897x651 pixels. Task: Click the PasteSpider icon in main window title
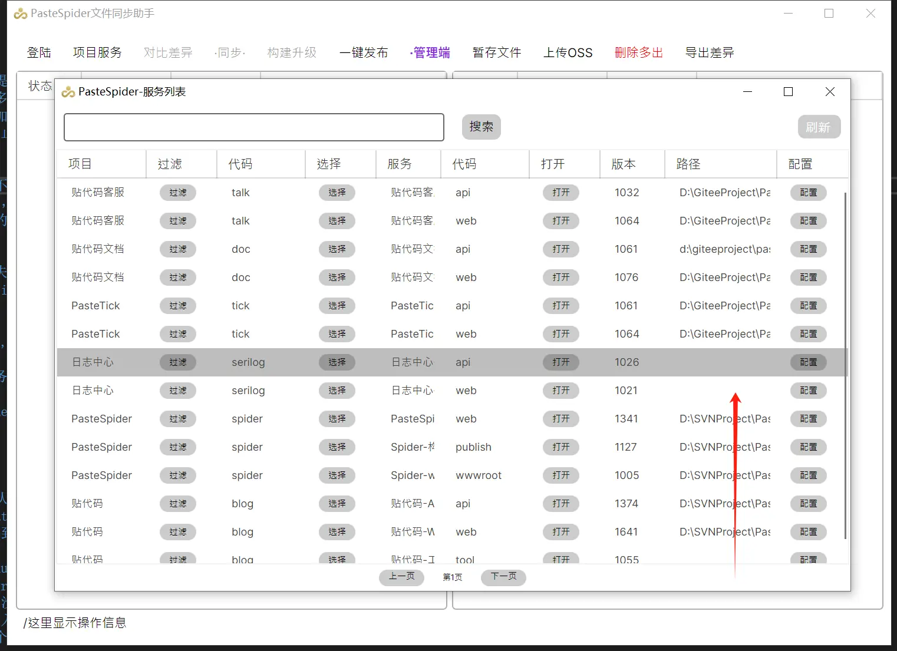pyautogui.click(x=21, y=14)
